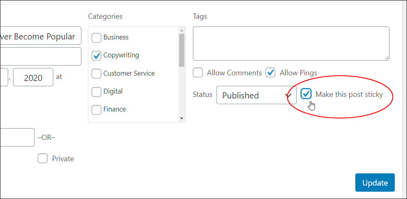Enable the Finance category checkbox
Screen dimensions: 407x199
(x=96, y=110)
